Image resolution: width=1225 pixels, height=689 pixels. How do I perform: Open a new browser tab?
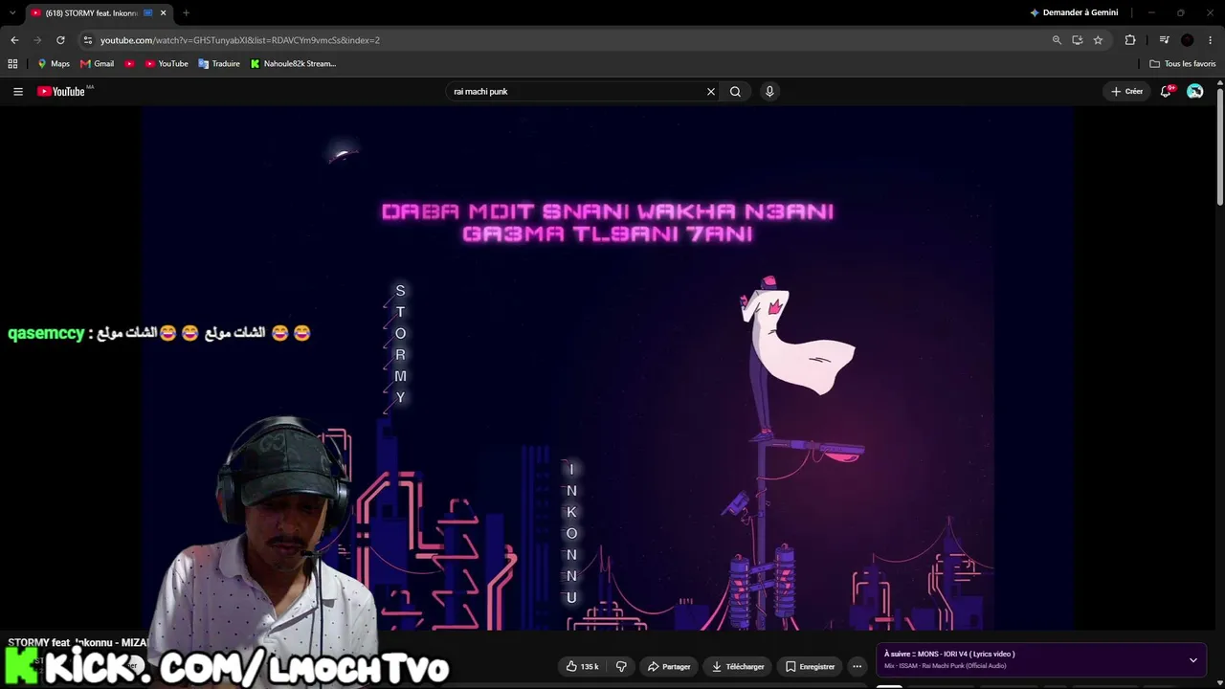tap(186, 13)
